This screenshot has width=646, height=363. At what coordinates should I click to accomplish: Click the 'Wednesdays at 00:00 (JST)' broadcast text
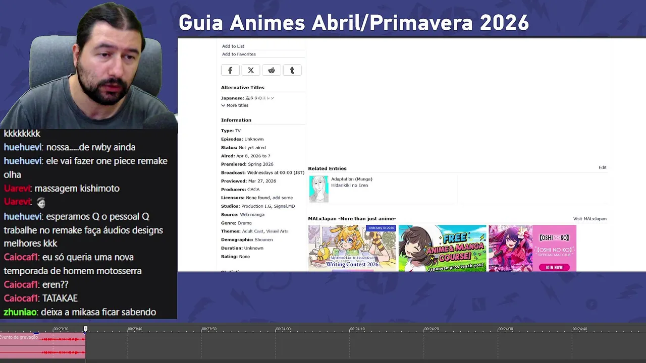click(x=276, y=173)
